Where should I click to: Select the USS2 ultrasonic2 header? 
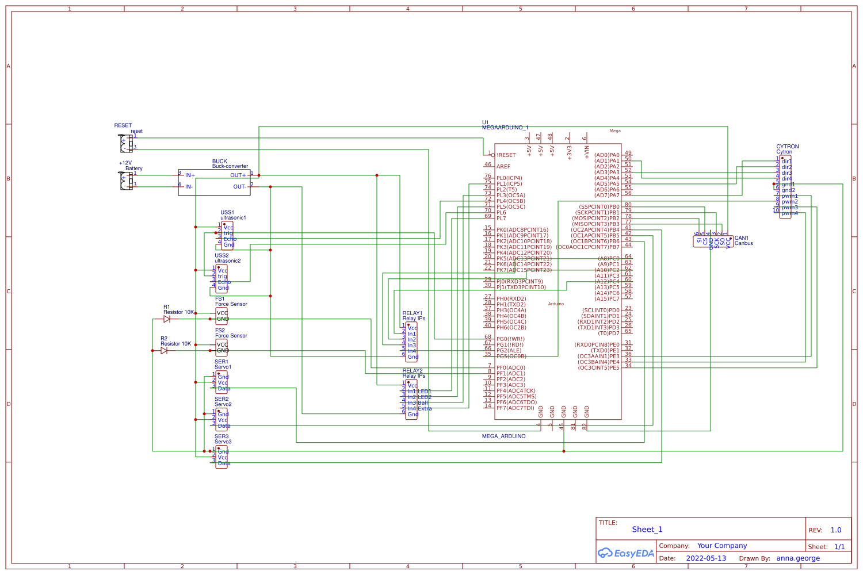[222, 279]
